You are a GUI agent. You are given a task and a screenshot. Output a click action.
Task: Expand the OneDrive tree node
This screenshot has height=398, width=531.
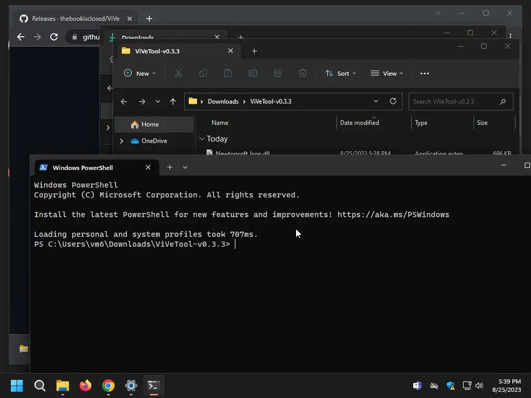[121, 141]
